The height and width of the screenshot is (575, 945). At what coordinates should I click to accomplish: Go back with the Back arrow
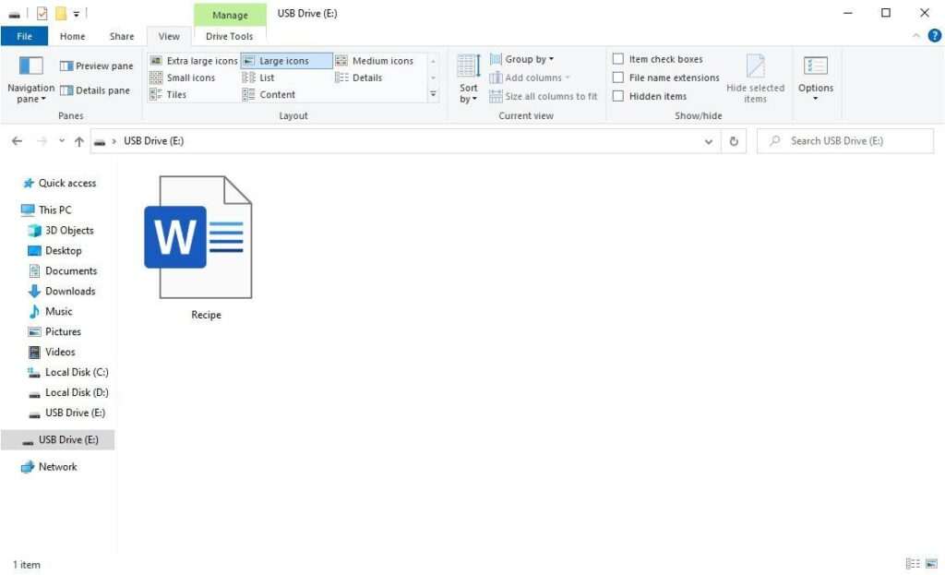tap(17, 141)
